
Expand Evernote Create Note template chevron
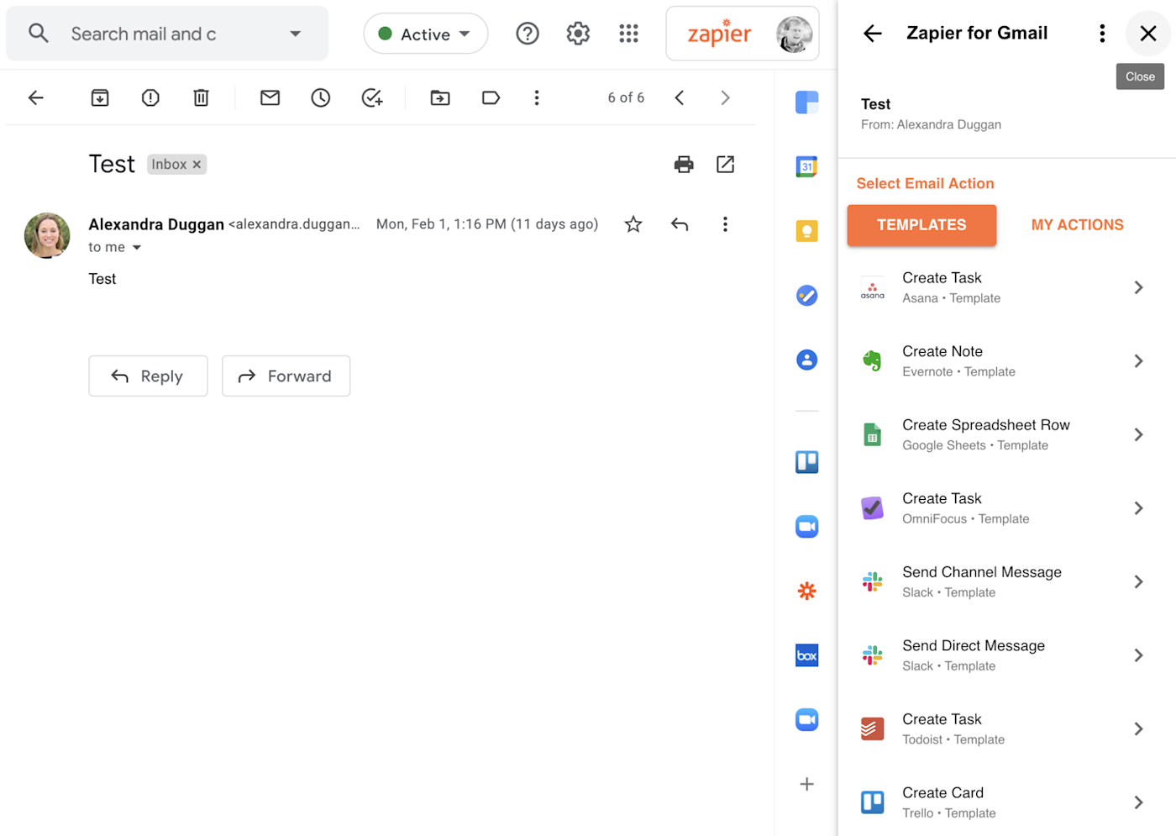(1138, 361)
